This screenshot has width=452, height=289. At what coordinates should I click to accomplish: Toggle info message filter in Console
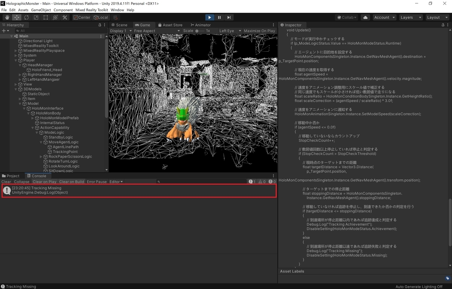pos(252,182)
